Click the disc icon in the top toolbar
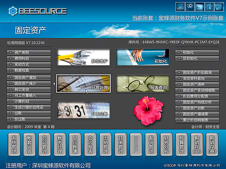 tap(190, 7)
